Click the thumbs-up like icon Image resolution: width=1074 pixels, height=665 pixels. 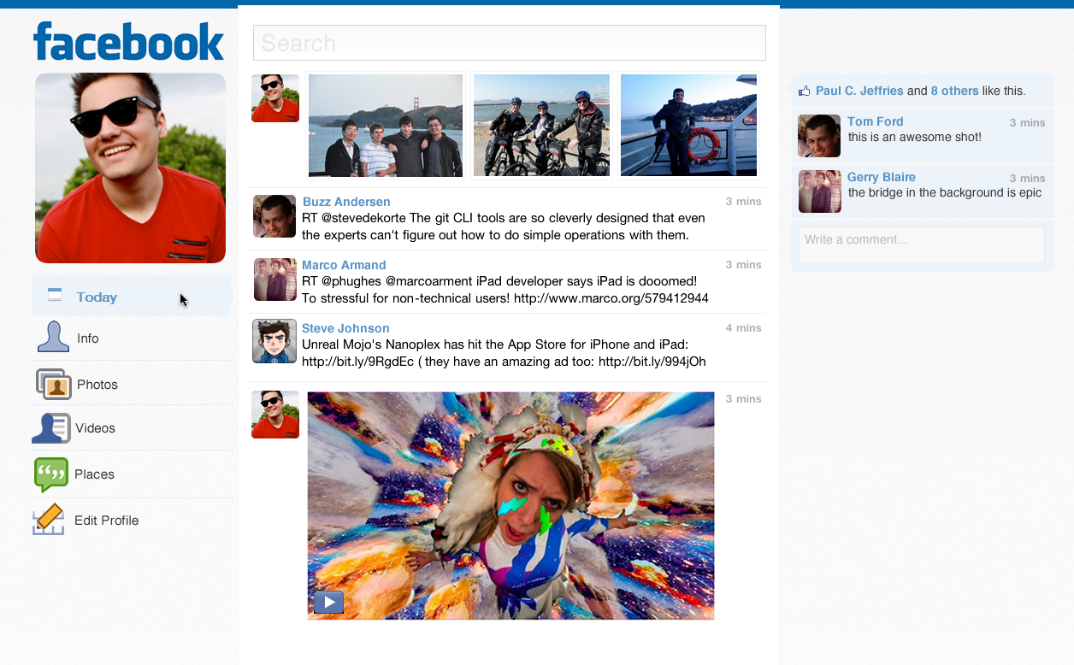coord(804,91)
